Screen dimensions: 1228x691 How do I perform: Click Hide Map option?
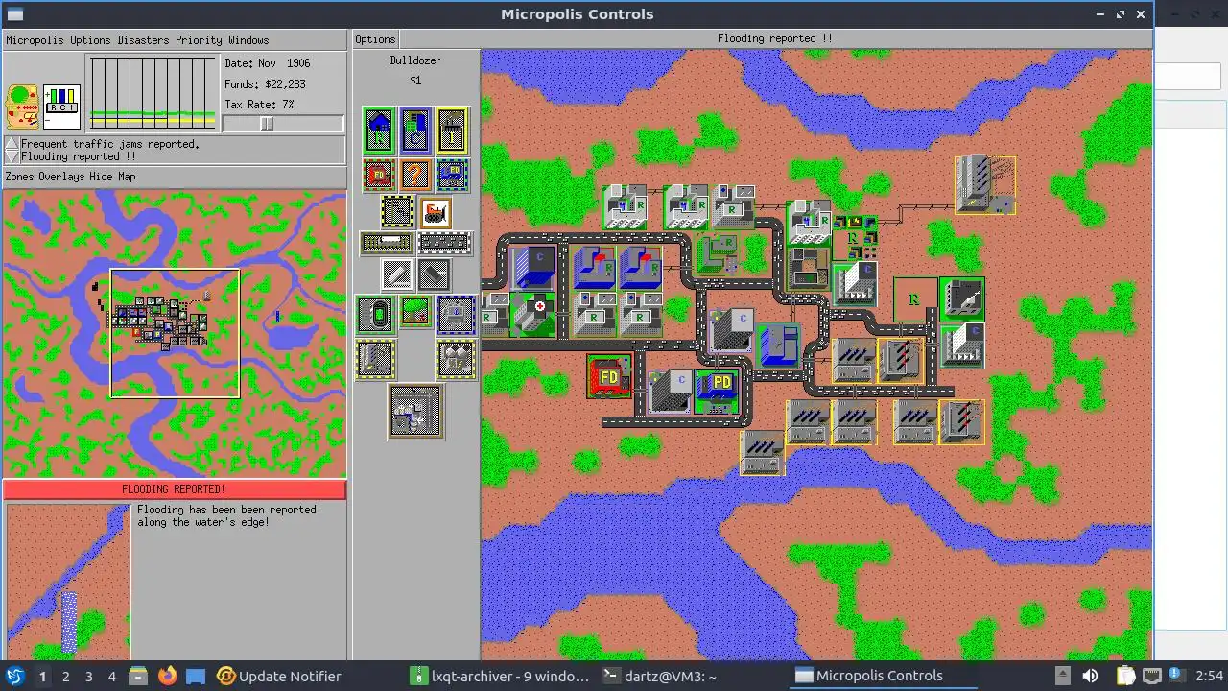click(x=112, y=177)
